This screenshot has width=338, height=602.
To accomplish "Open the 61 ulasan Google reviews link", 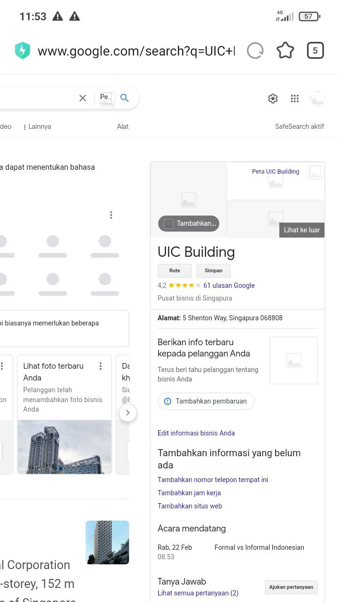I will (x=229, y=285).
